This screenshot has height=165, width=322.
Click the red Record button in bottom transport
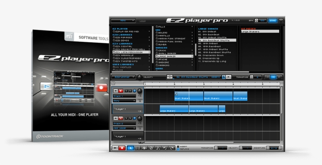122,148
